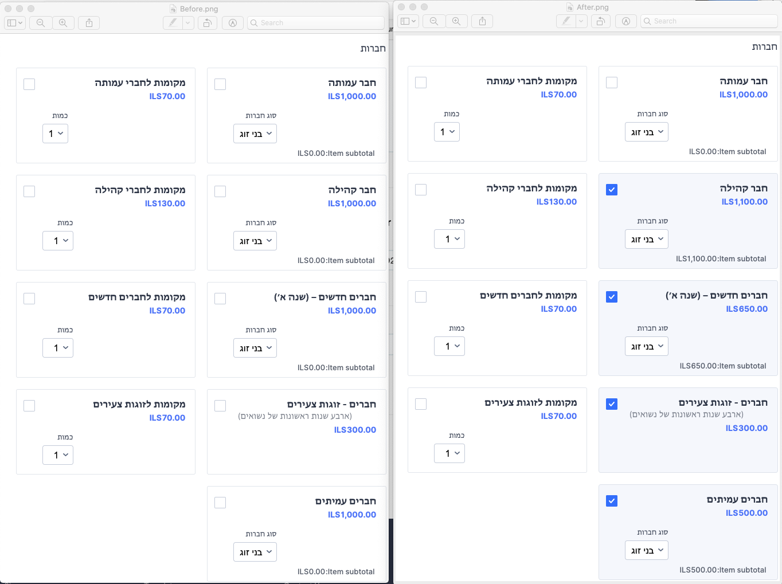
Task: Focus Search field in Before.png window
Action: coord(316,23)
